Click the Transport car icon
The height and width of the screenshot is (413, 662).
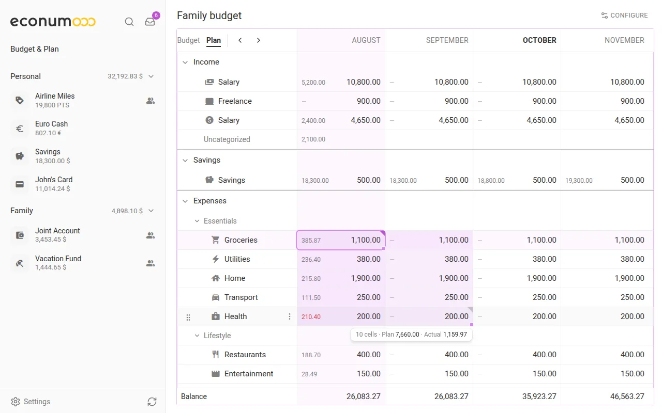[x=216, y=297]
